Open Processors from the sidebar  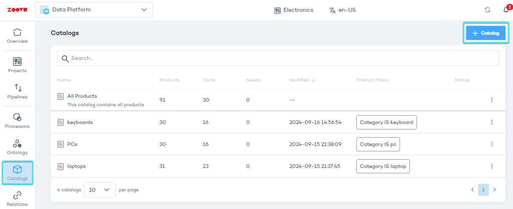click(17, 121)
